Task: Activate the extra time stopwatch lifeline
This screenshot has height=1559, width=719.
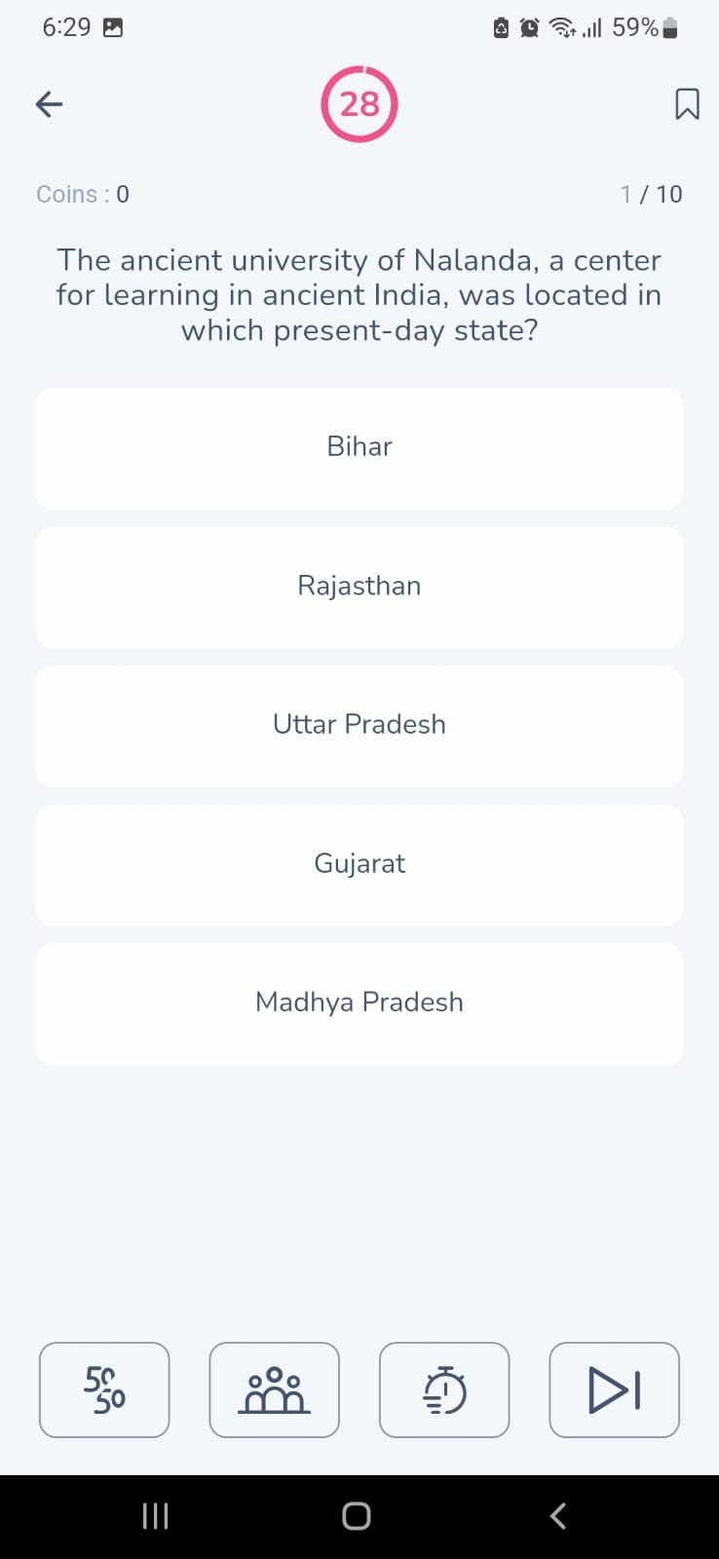Action: 444,1389
